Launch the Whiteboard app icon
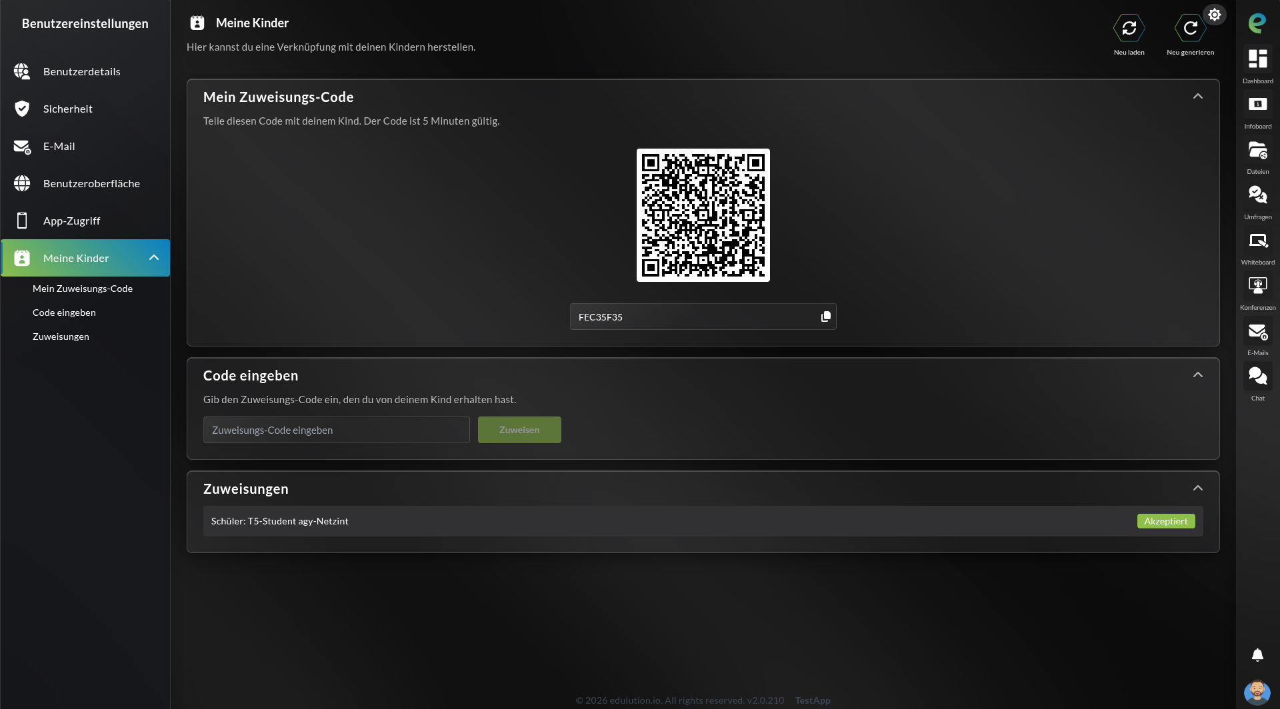1280x709 pixels. click(1257, 241)
